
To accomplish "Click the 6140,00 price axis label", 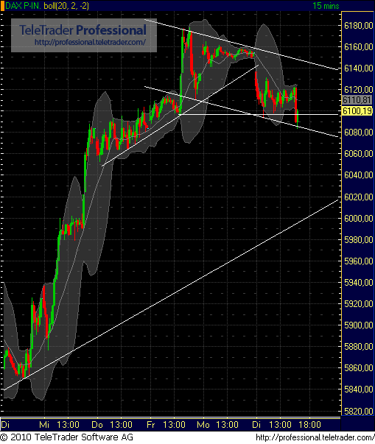I will pyautogui.click(x=358, y=68).
